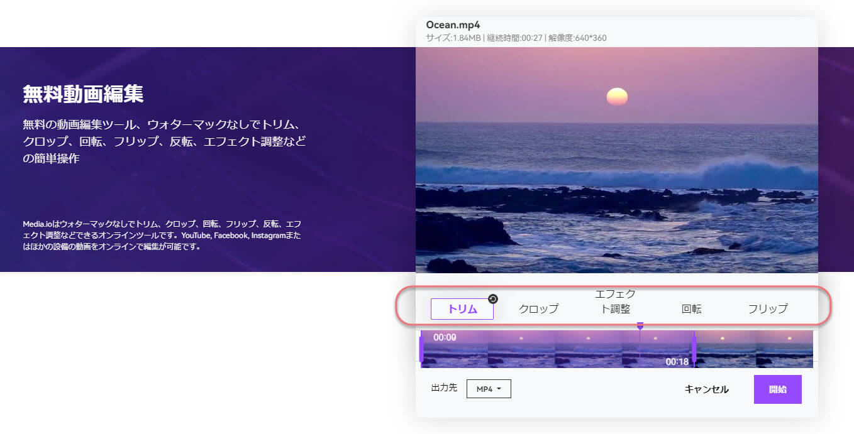Select the トリム tab
This screenshot has width=854, height=434.
(x=462, y=309)
